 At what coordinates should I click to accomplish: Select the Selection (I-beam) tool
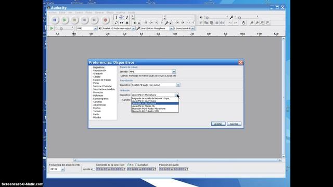[x=116, y=17]
